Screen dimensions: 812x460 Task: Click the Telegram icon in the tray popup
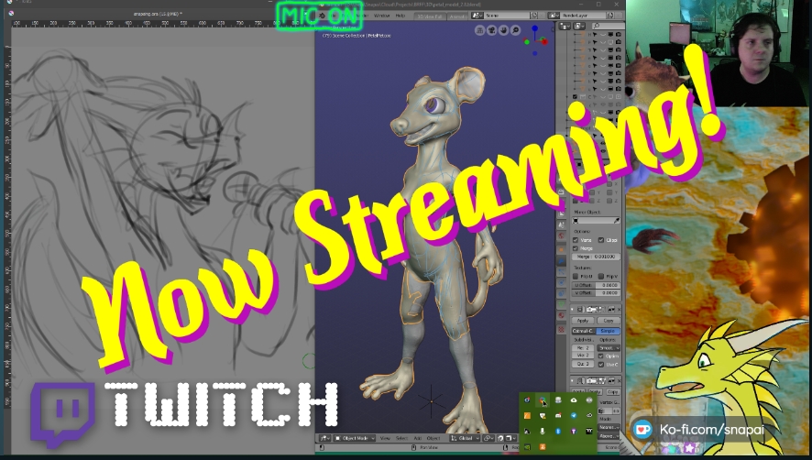[x=574, y=415]
